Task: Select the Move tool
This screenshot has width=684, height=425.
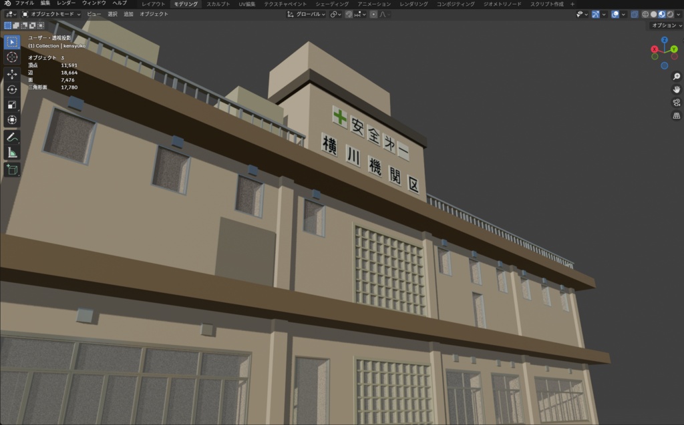Action: [x=12, y=74]
